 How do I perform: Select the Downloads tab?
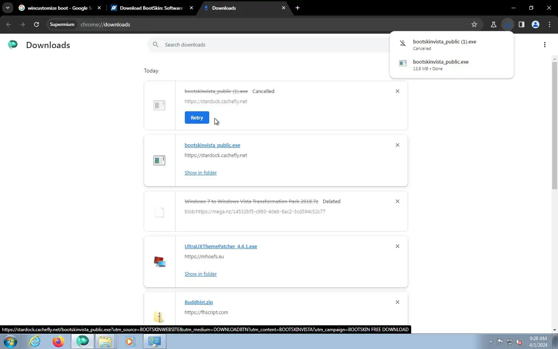[x=244, y=8]
